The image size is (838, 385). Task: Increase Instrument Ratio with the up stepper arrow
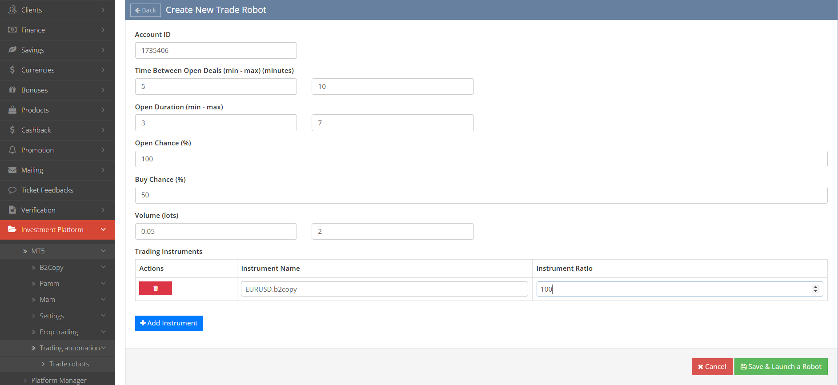[815, 287]
